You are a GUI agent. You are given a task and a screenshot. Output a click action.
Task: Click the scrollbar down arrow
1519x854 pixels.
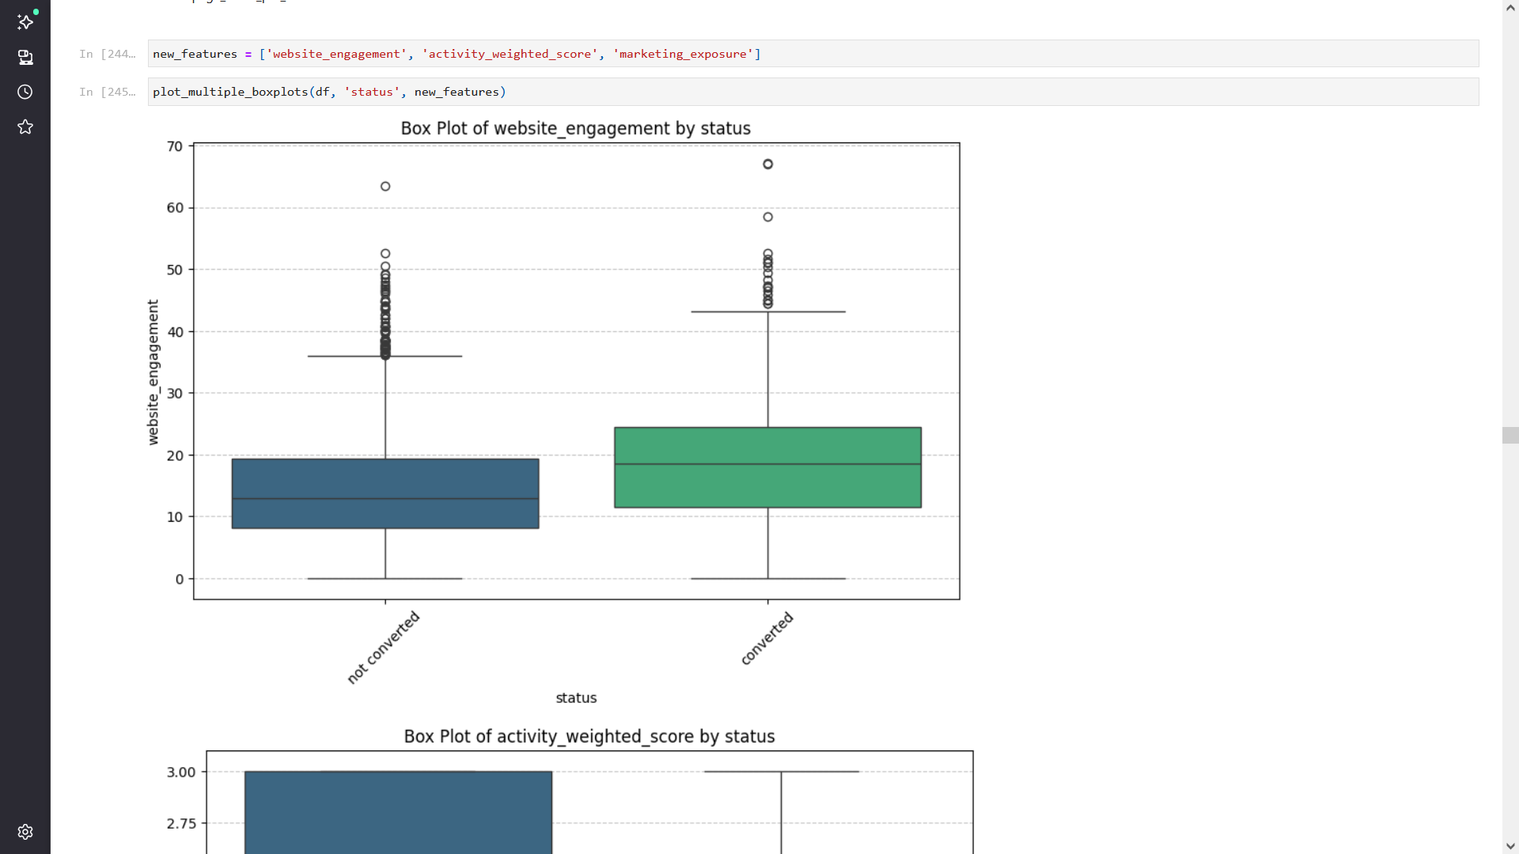[1510, 846]
